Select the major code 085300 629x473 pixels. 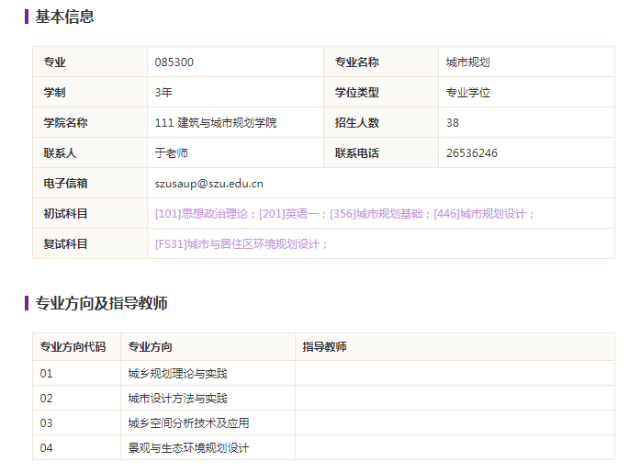click(174, 62)
